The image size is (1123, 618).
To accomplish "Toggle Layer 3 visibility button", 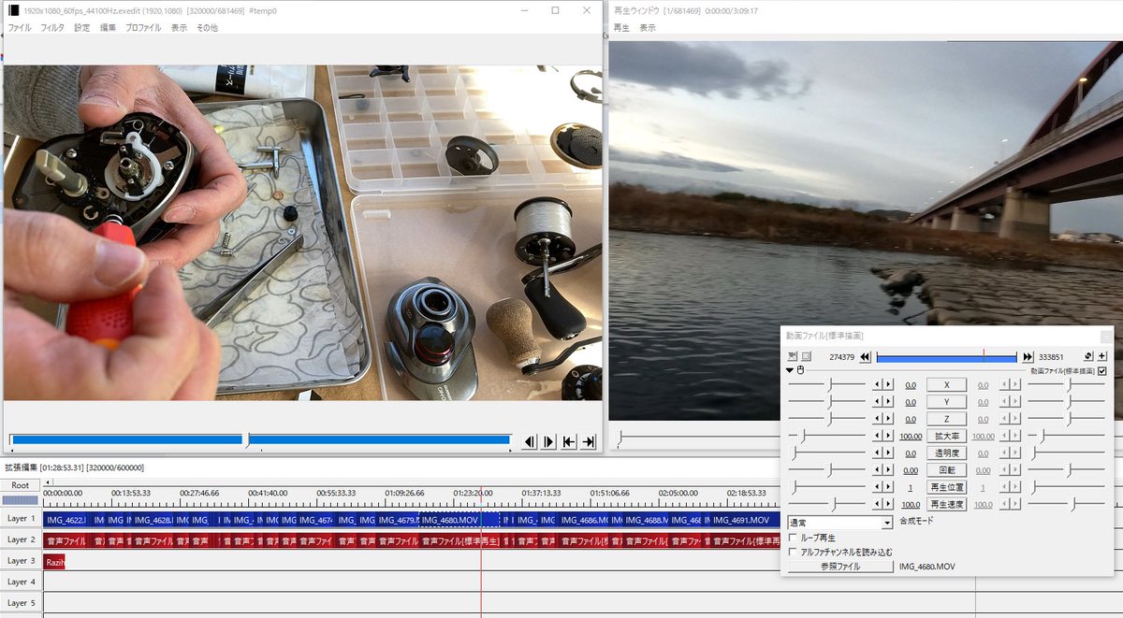I will [x=21, y=561].
